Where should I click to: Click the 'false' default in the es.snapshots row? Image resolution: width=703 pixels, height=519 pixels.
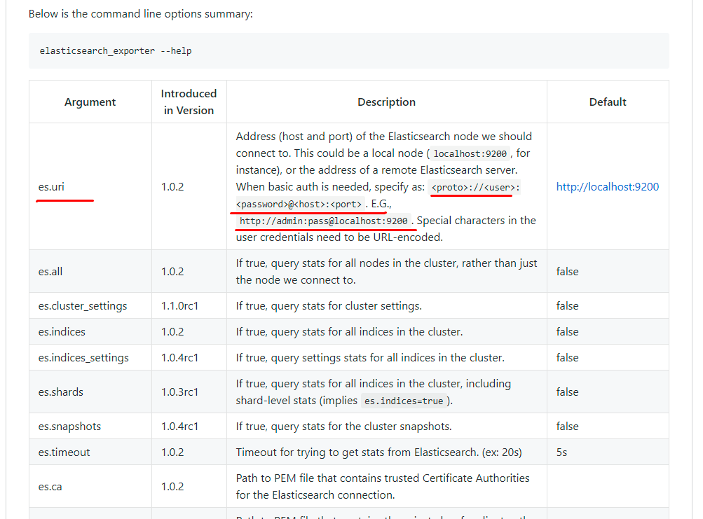point(567,427)
